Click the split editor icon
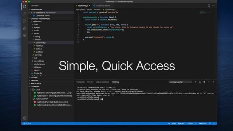The width and height of the screenshot is (233, 131). pos(209,6)
